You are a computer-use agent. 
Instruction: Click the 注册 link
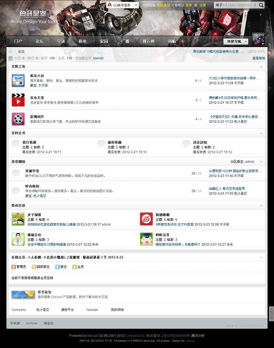203,5
